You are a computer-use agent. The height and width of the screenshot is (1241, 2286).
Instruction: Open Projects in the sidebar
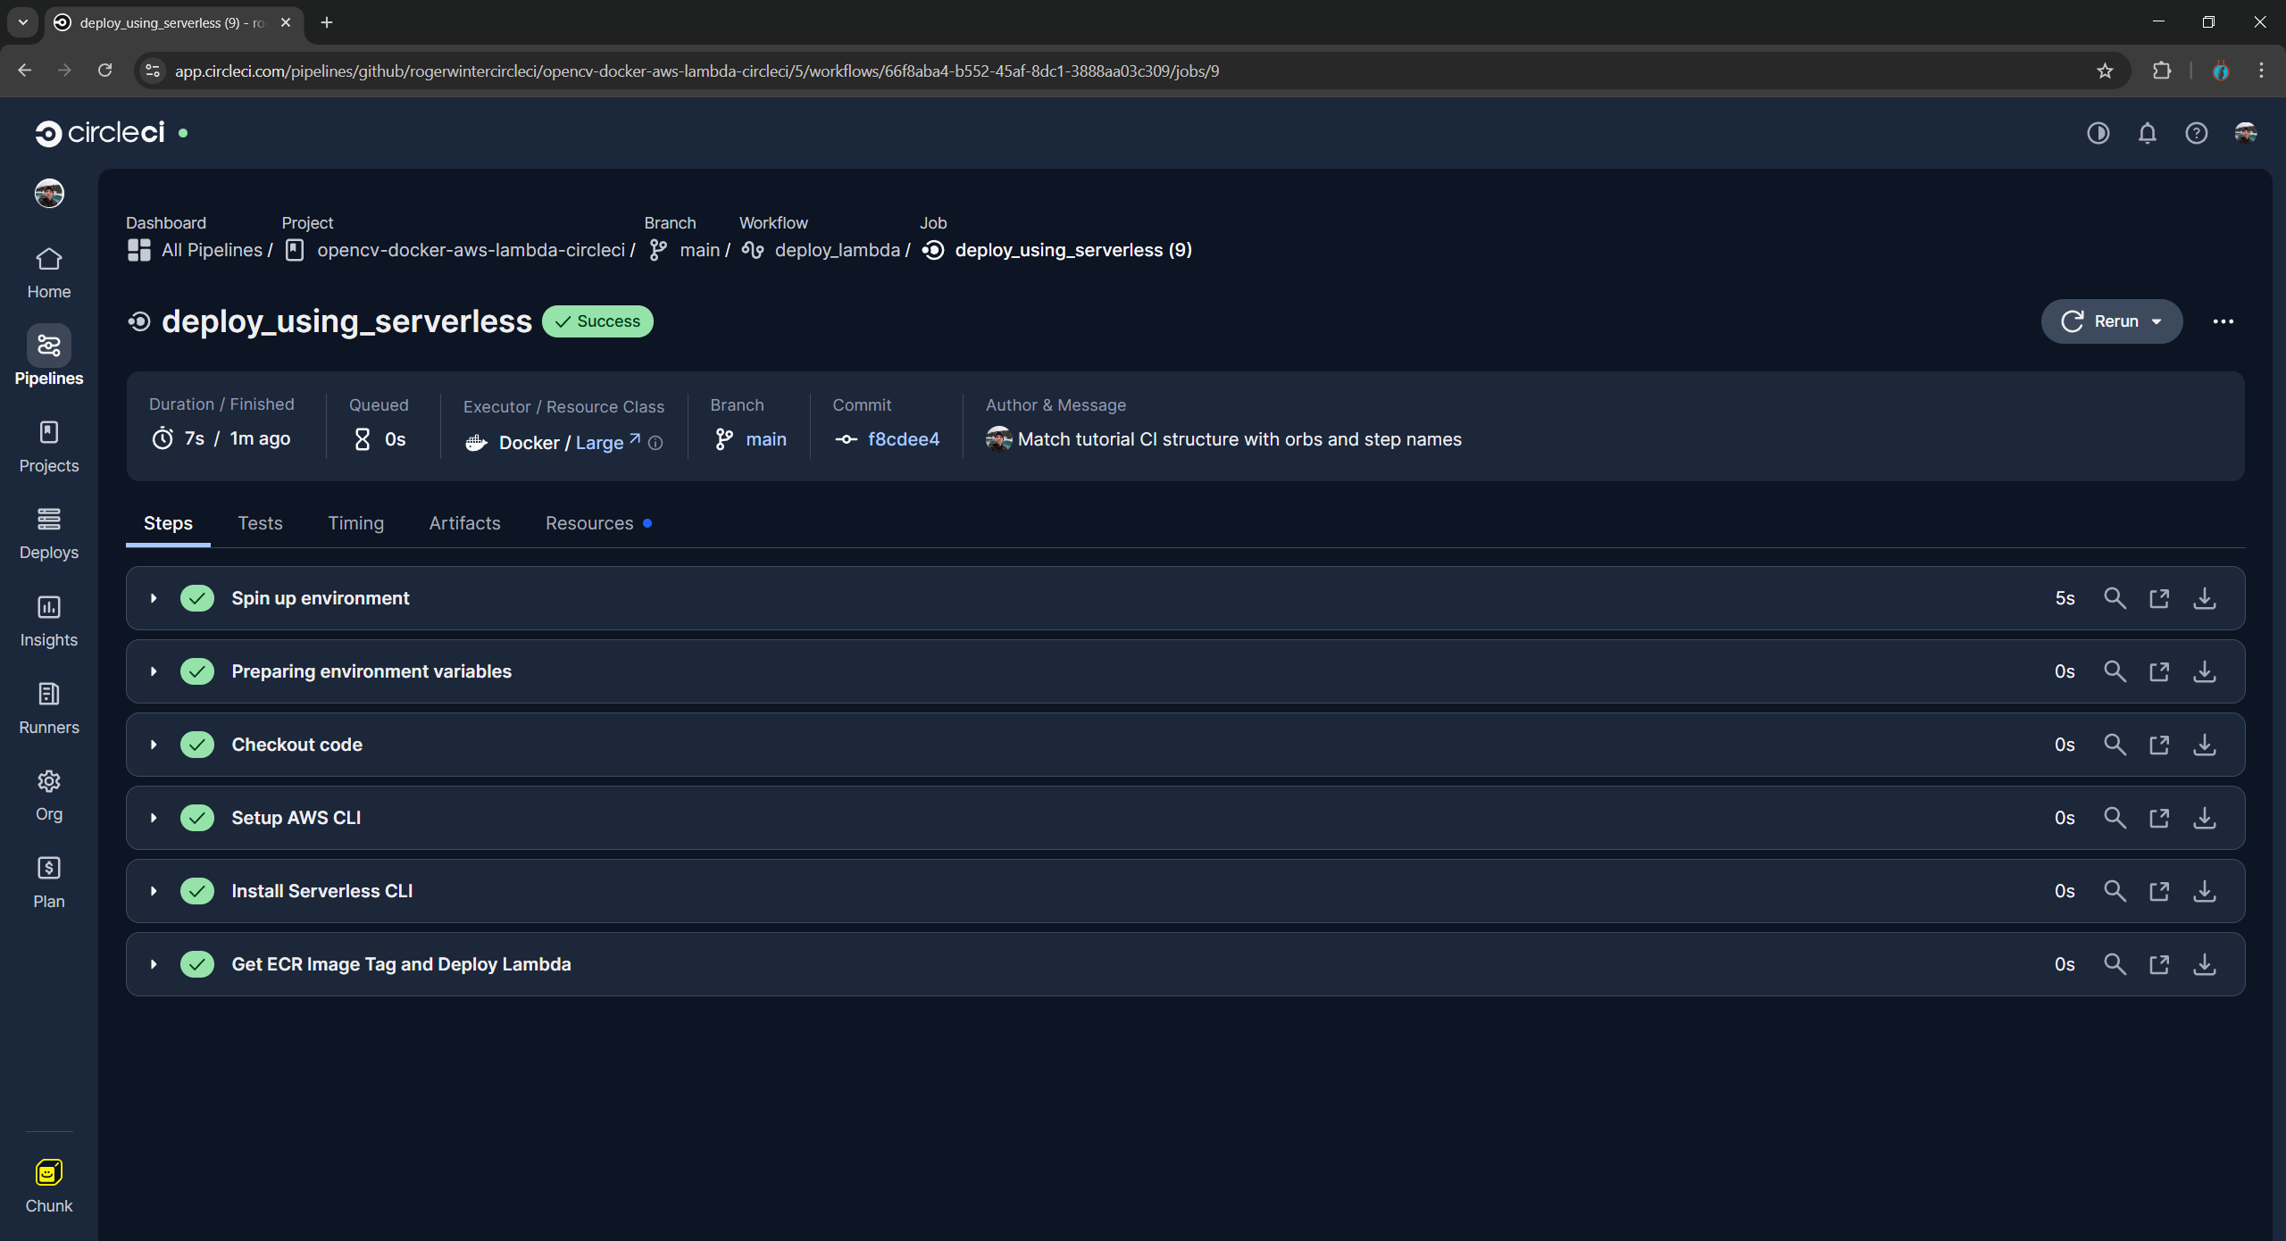pyautogui.click(x=48, y=447)
